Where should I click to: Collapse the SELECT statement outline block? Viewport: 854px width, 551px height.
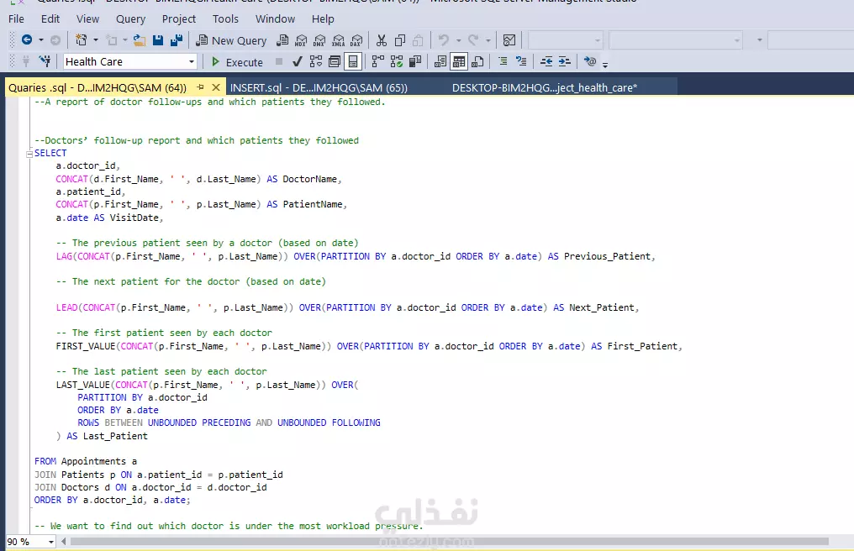pos(29,154)
